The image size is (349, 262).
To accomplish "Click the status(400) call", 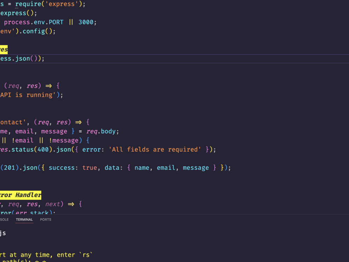I will tap(32, 149).
